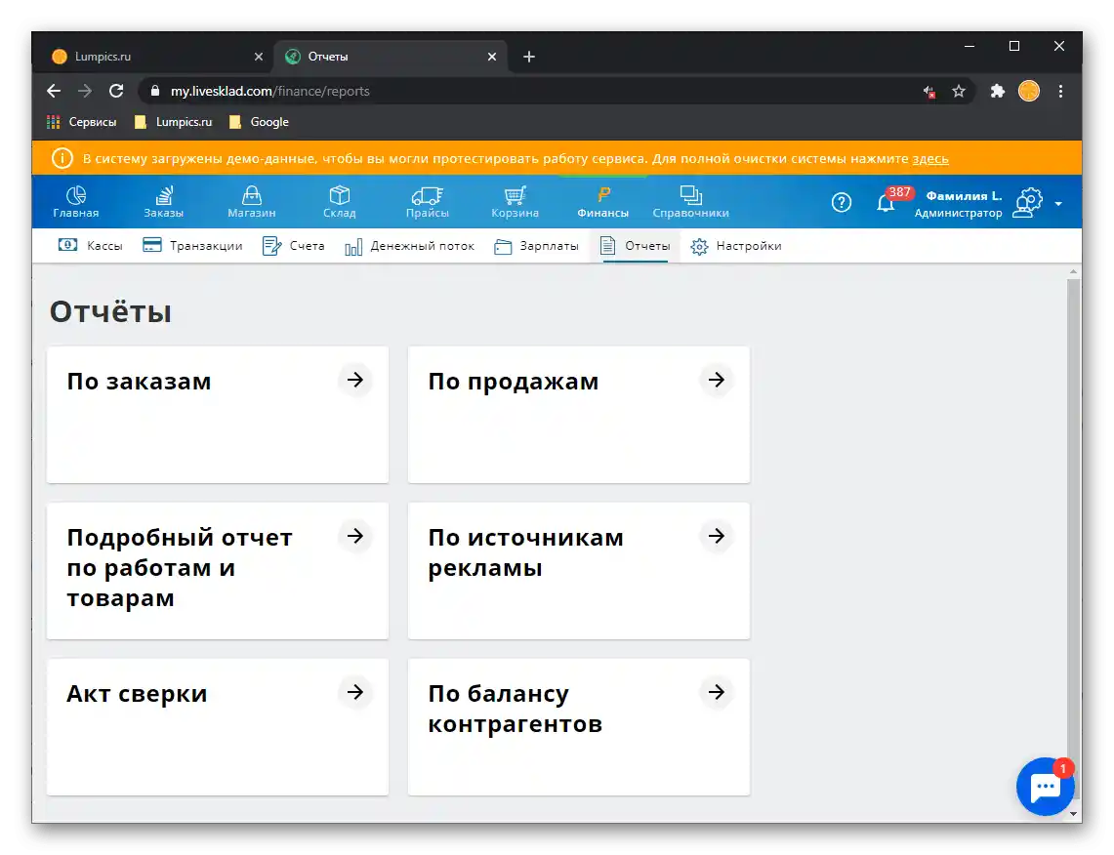
Task: Open the По продажам report arrow
Action: [718, 380]
